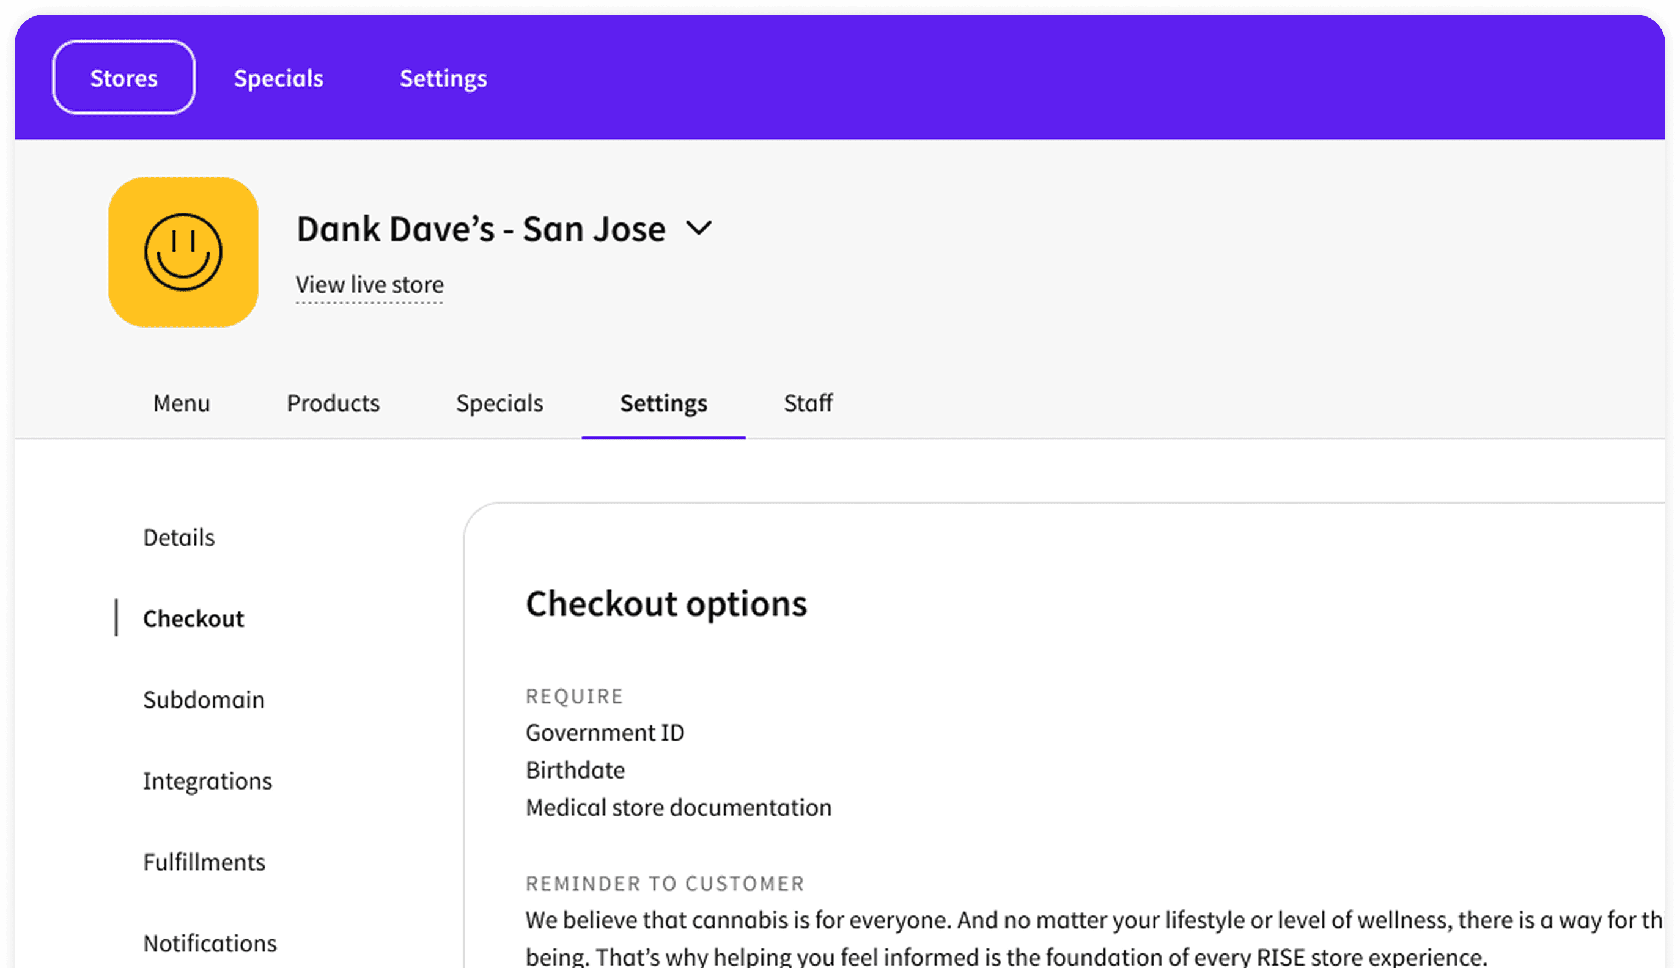Open Integrations settings in sidebar
The height and width of the screenshot is (968, 1680).
pos(207,780)
